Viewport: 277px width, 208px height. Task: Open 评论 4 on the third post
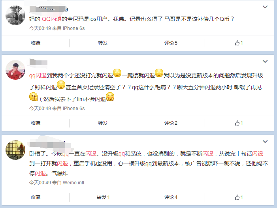[171, 197]
